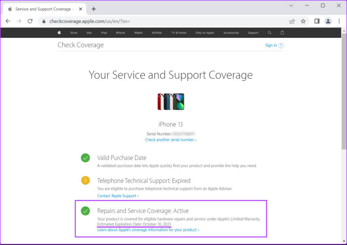This screenshot has width=347, height=245.
Task: Click the scrollbar down arrow
Action: pyautogui.click(x=344, y=241)
